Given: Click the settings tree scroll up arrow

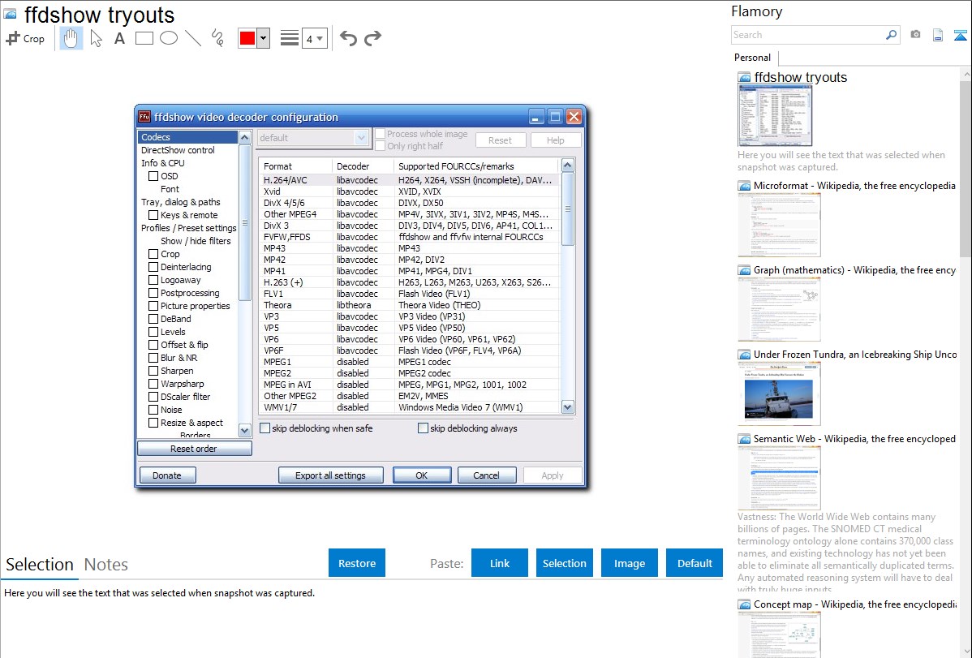Looking at the screenshot, I should 244,138.
